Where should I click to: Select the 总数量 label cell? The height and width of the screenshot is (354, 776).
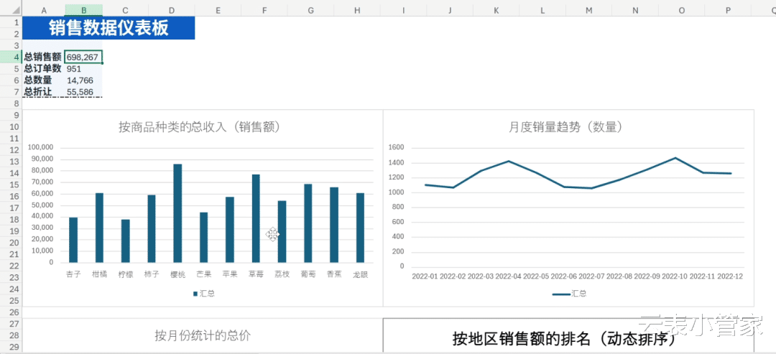click(x=44, y=80)
